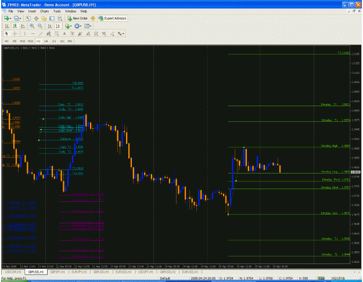Screen dimensions: 363x282
Task: Open the Strategy Tester magnifier icon
Action: (x=60, y=18)
